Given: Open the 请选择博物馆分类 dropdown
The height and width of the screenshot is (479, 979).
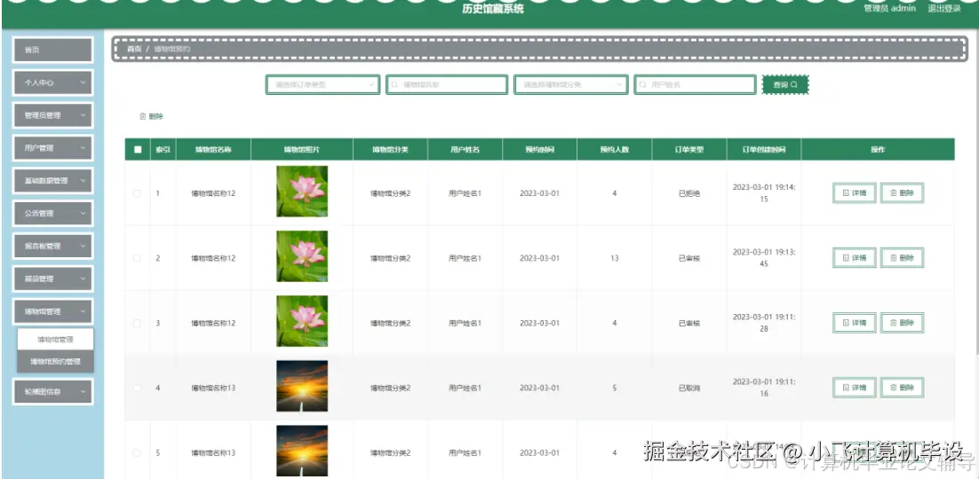Looking at the screenshot, I should 571,85.
